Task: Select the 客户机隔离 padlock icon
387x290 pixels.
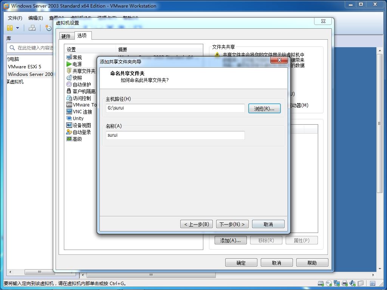Action: pos(69,91)
